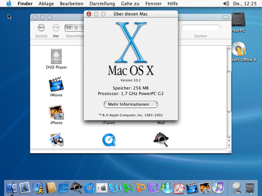
Task: Click scroll down arrow in Finder window
Action: point(229,145)
